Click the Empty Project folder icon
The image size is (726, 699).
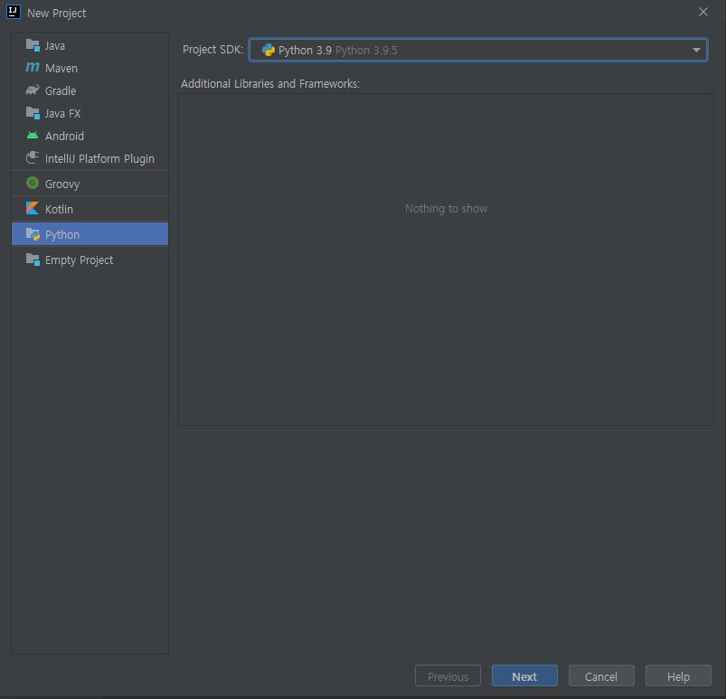33,260
